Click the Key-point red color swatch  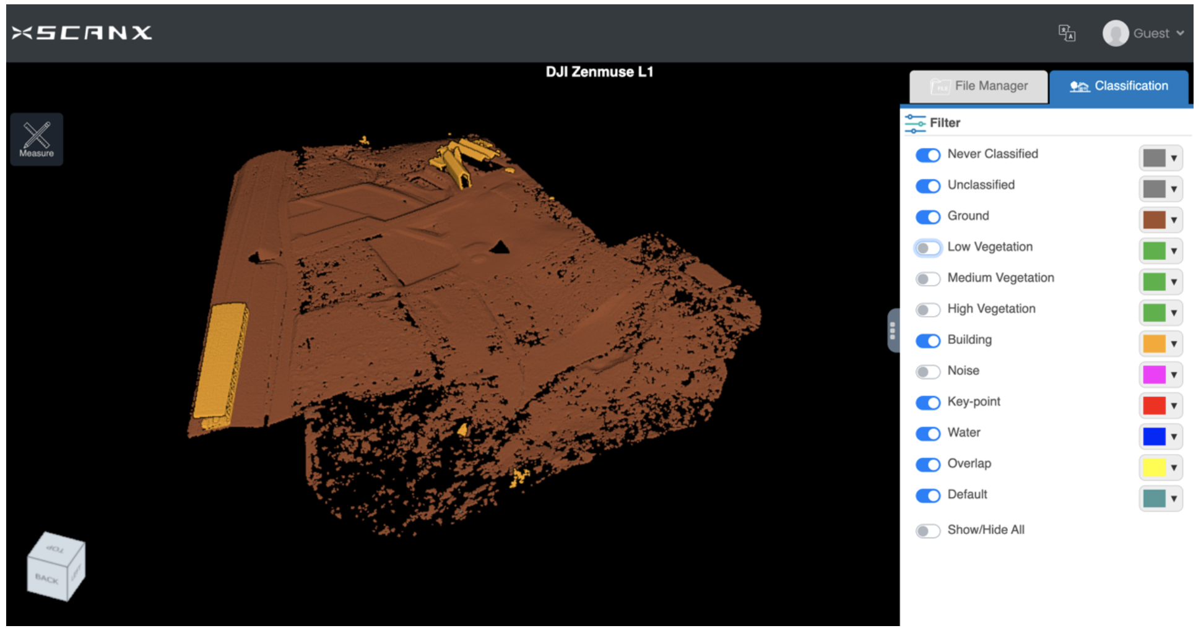(x=1154, y=406)
